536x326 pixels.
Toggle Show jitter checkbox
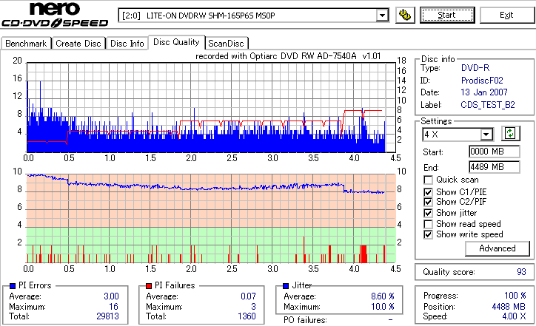[428, 213]
